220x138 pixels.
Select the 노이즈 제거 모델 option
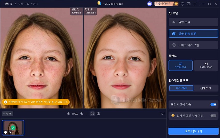tap(193, 45)
